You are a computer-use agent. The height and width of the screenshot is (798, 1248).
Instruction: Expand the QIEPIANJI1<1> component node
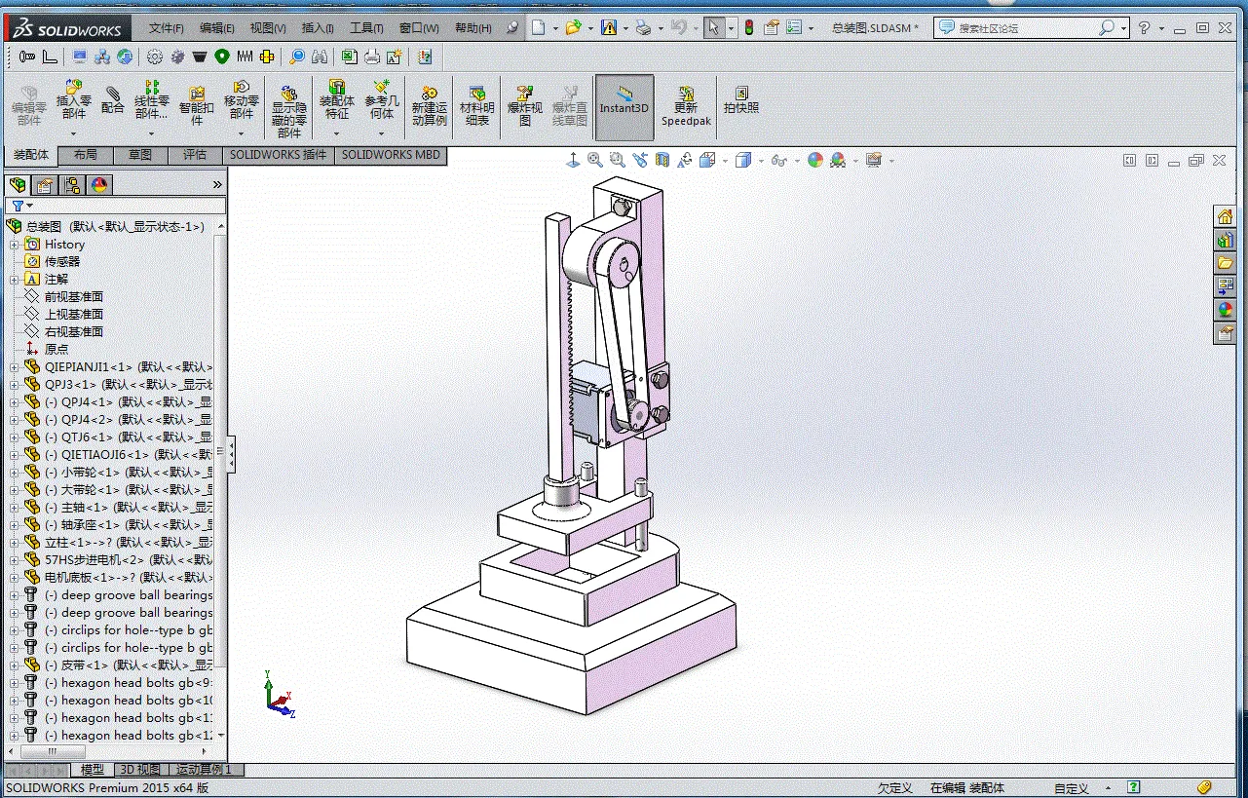(14, 367)
